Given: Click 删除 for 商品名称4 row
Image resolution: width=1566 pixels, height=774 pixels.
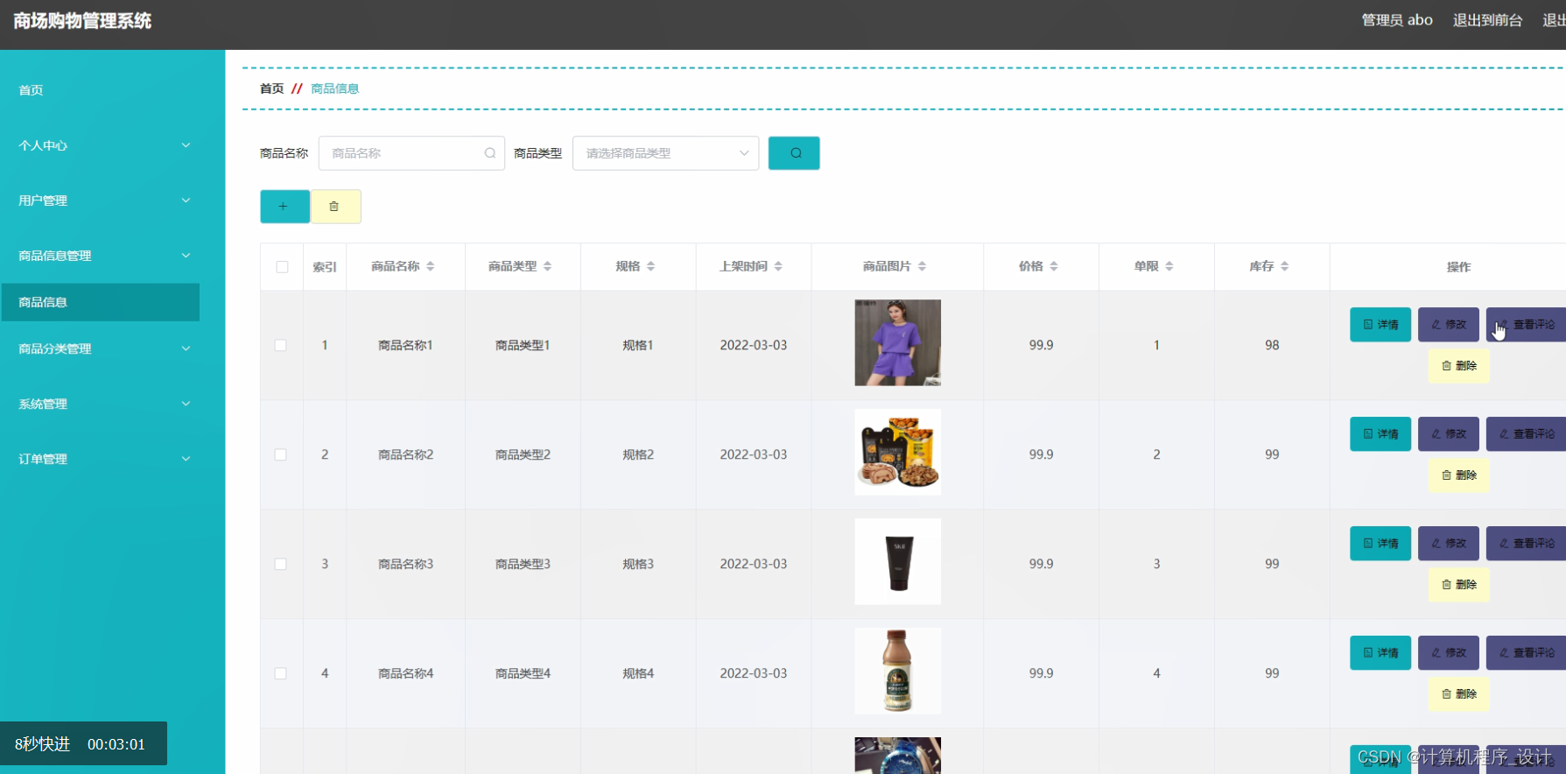Looking at the screenshot, I should pos(1459,694).
